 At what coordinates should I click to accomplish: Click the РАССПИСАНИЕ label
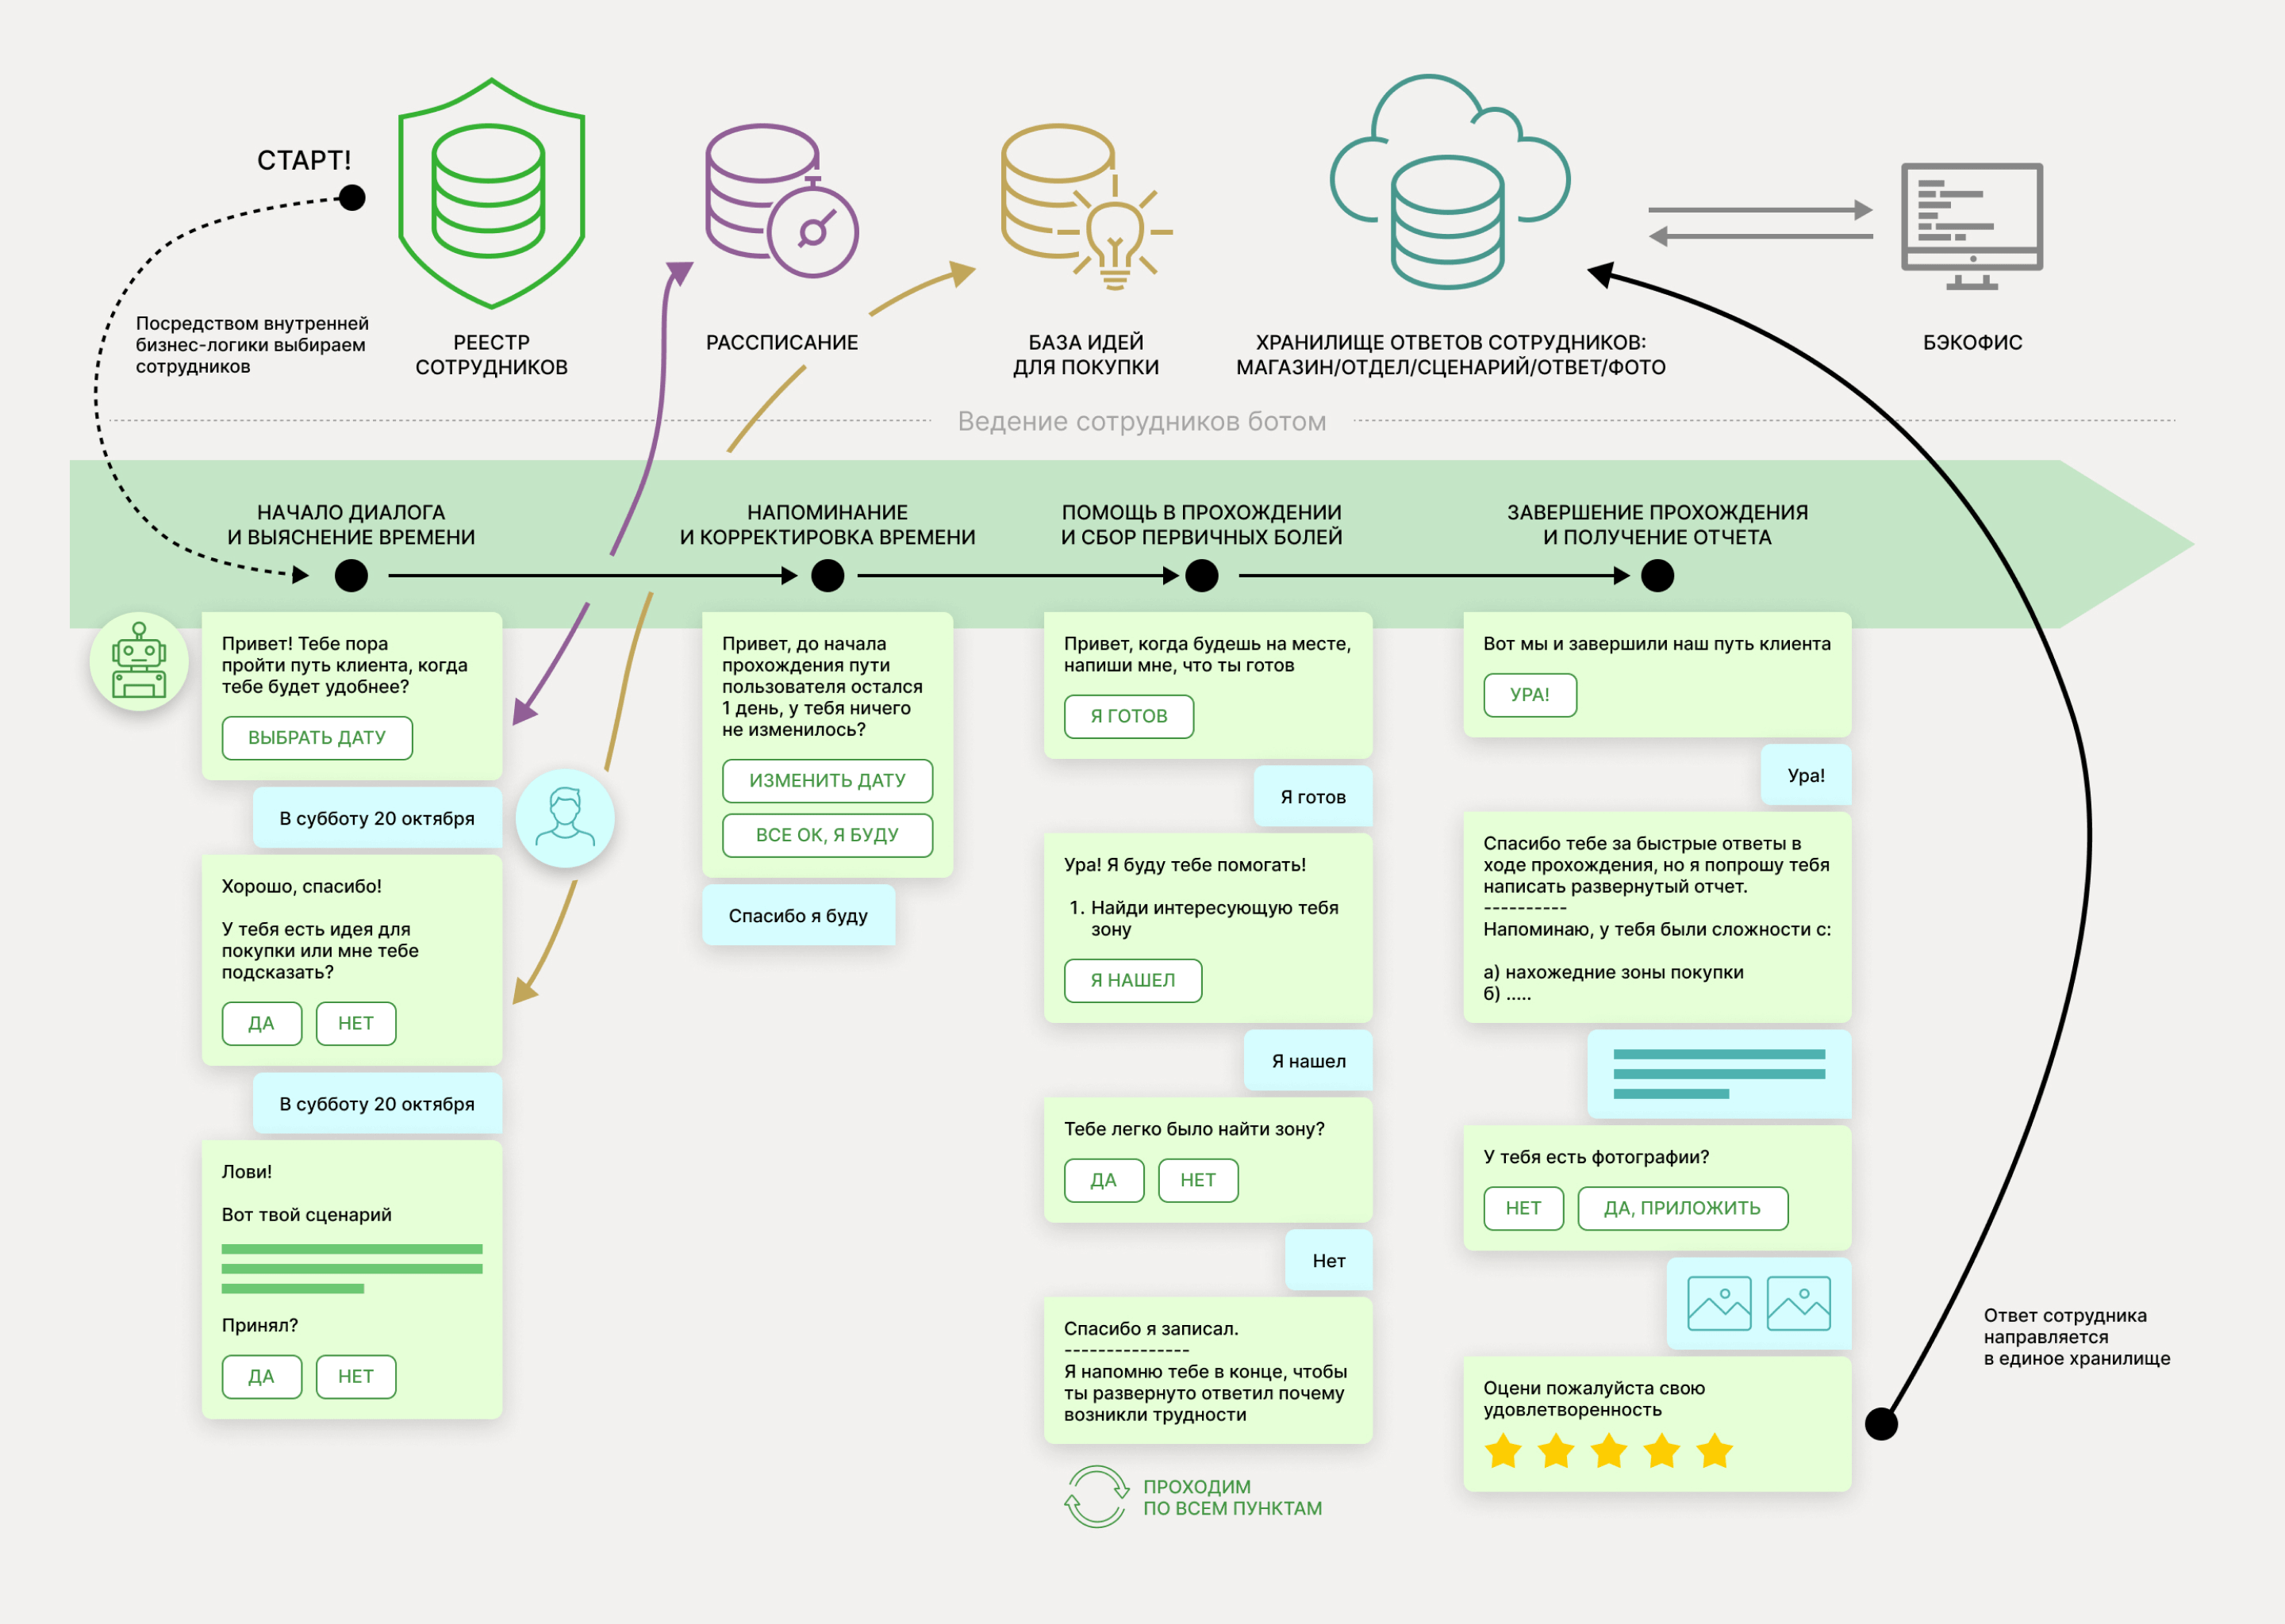782,343
